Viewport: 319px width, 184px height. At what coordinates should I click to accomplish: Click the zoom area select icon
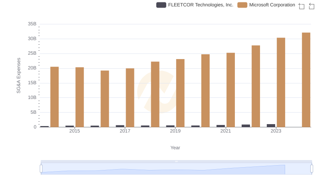(x=301, y=6)
